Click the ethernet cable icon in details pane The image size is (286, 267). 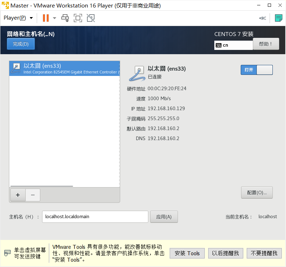coord(137,73)
